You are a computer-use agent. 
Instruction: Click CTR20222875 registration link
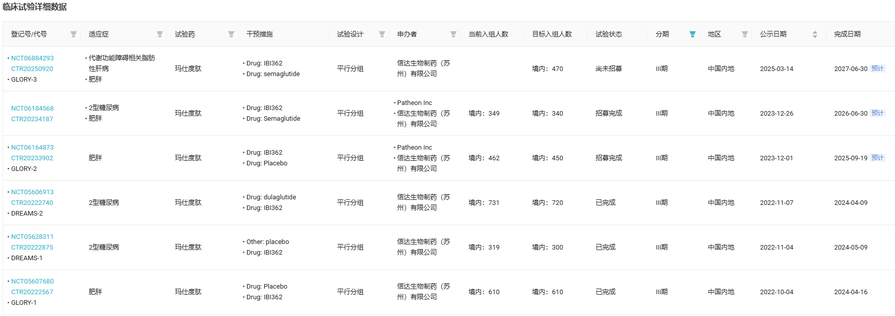tap(32, 248)
